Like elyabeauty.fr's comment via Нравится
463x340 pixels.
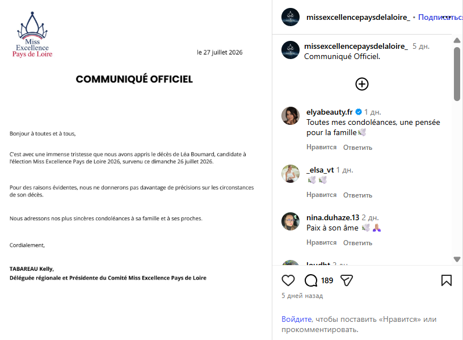pos(321,147)
